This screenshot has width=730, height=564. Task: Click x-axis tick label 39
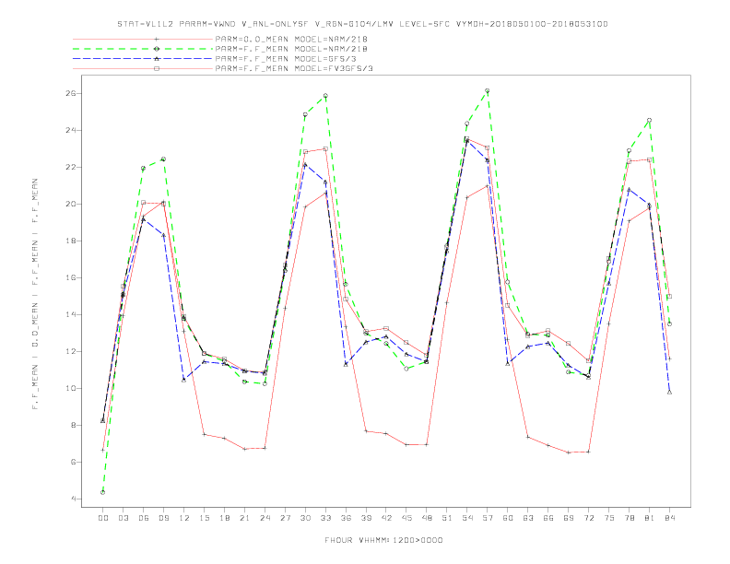tap(366, 518)
